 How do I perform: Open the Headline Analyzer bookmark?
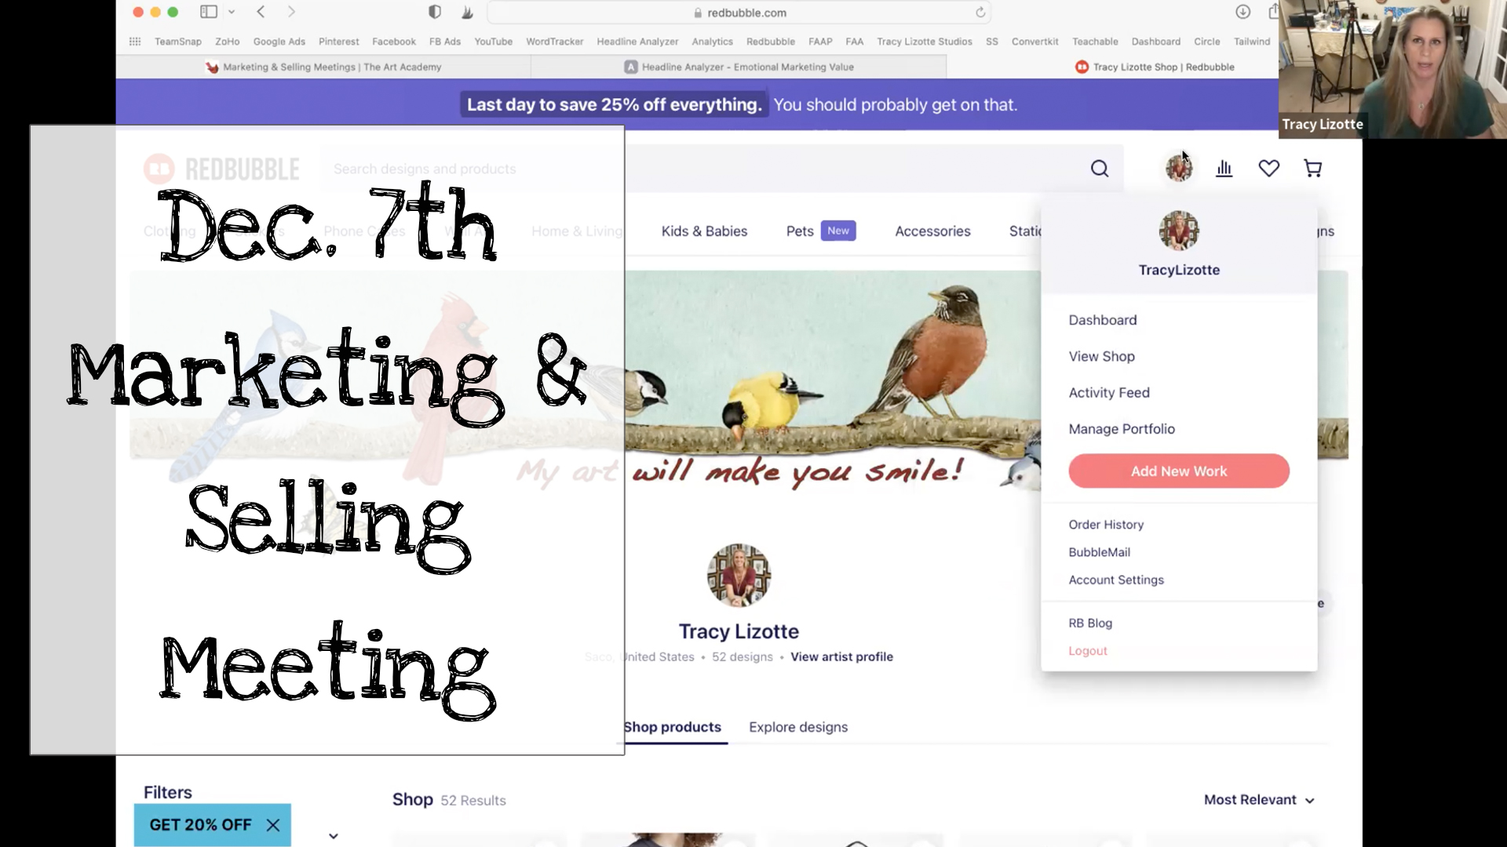click(637, 42)
